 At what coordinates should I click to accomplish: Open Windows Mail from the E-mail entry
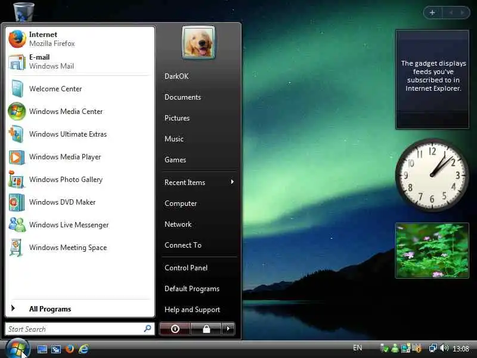[80, 61]
